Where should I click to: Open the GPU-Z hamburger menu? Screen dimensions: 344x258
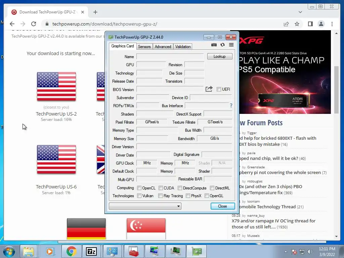231,45
